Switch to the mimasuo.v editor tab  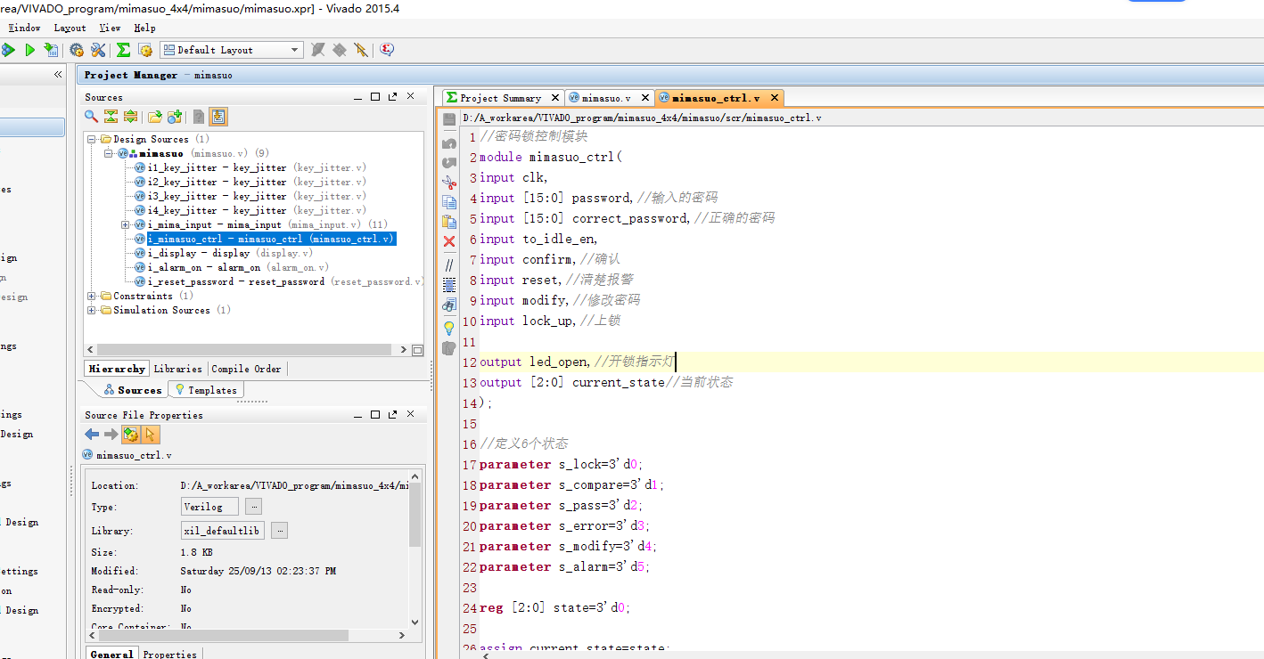click(x=606, y=98)
